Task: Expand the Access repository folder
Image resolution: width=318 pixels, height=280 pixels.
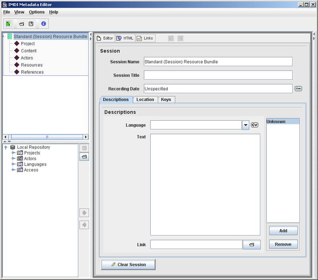Action: (x=13, y=170)
